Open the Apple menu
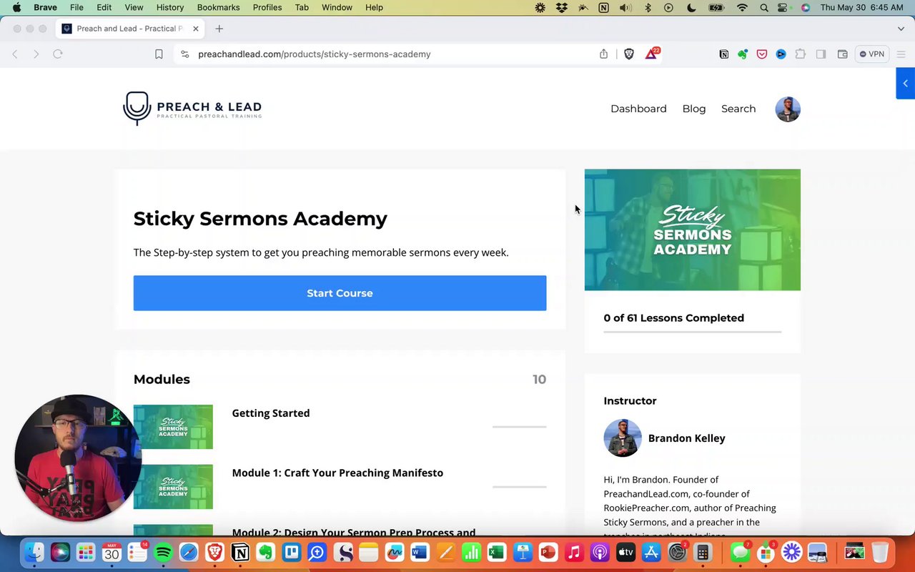Image resolution: width=915 pixels, height=572 pixels. [16, 7]
